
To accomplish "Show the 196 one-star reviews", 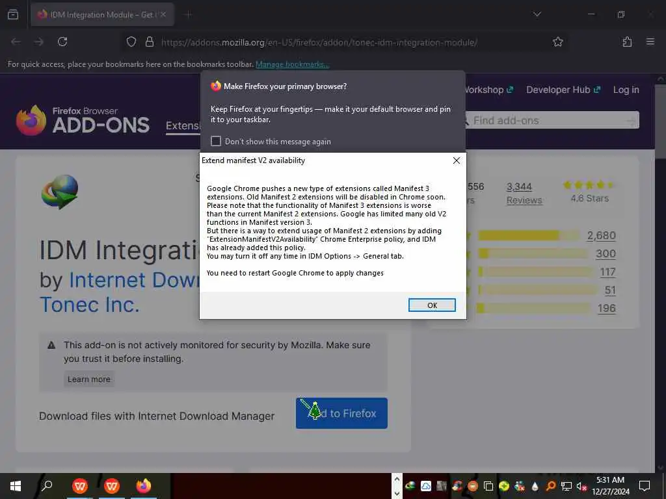I will 606,309.
